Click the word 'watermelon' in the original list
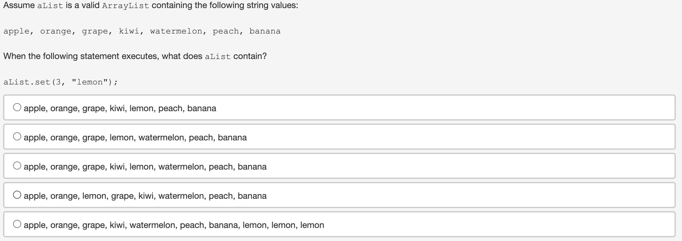Image resolution: width=682 pixels, height=241 pixels. pos(176,31)
